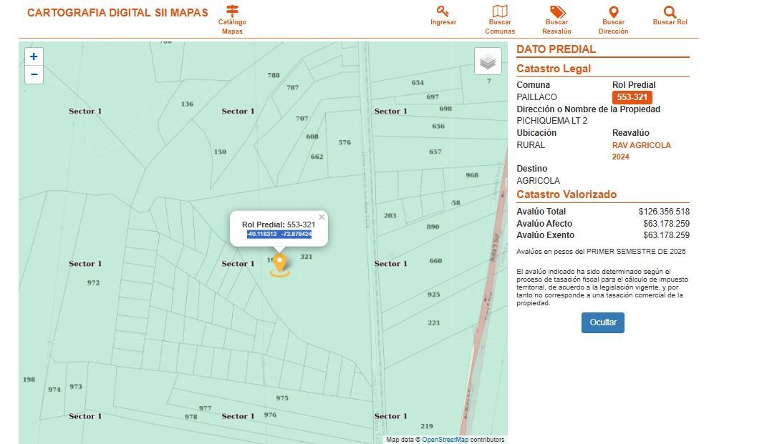Click parcel number 576 on map

(x=344, y=143)
